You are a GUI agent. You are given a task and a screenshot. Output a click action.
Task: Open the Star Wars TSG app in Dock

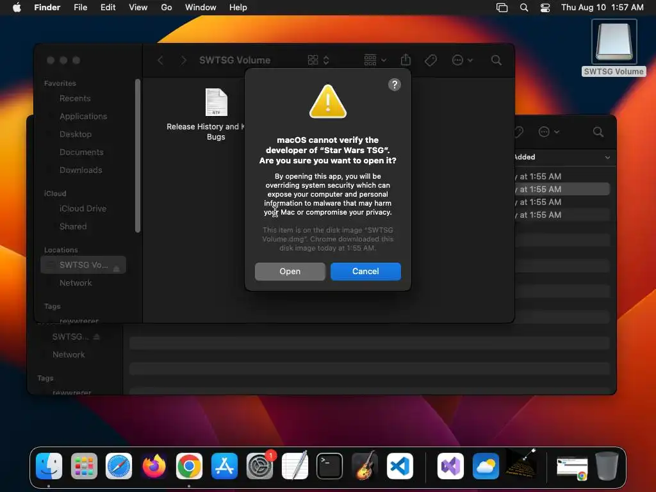click(521, 464)
